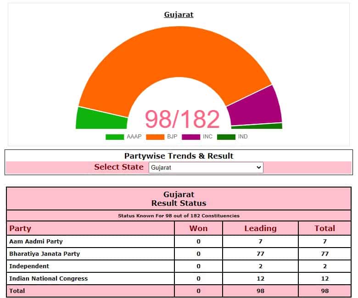Click the underlined Gujarat chart title
Image resolution: width=358 pixels, height=298 pixels.
coord(179,15)
